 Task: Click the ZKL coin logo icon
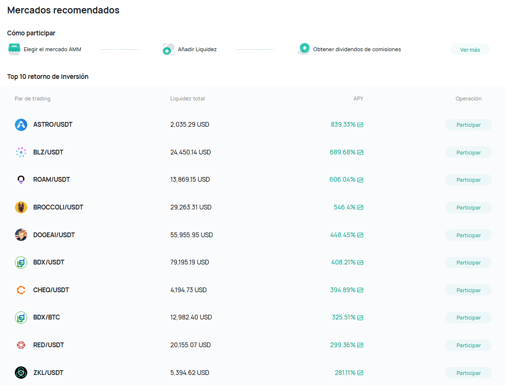click(x=21, y=373)
